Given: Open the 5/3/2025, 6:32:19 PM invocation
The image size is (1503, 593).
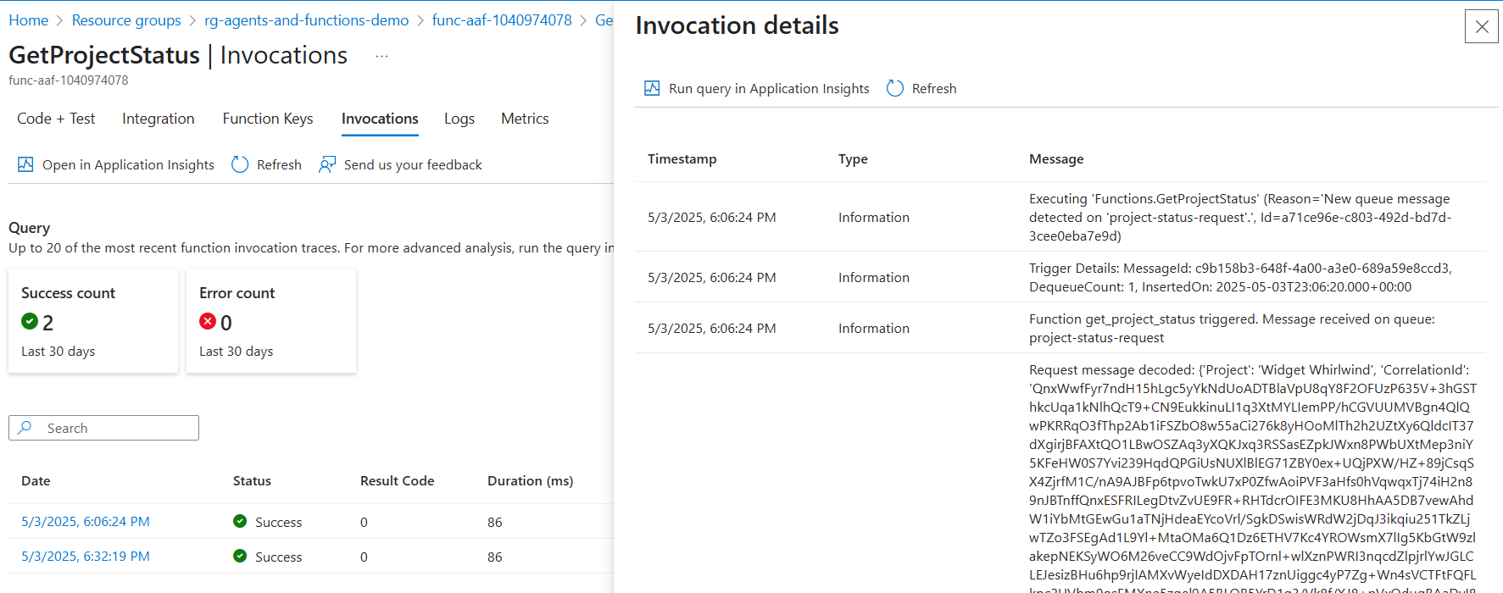Looking at the screenshot, I should click(x=86, y=557).
